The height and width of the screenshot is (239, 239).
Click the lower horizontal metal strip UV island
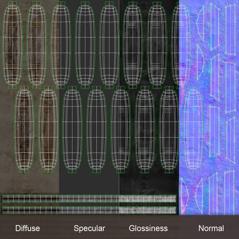(89, 210)
